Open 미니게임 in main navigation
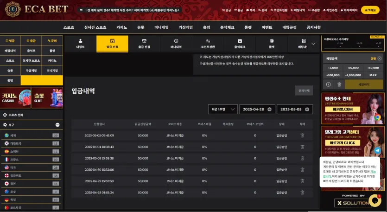387x212 pixels. coord(161,27)
